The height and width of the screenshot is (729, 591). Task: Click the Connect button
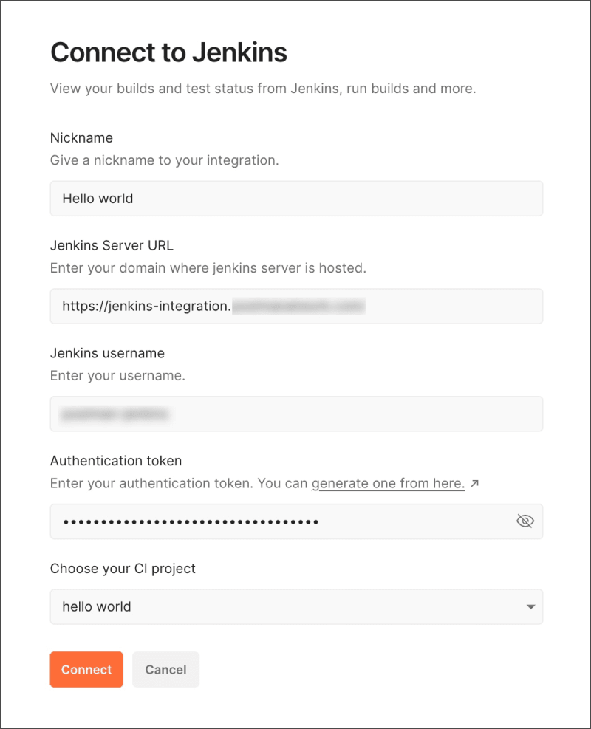pyautogui.click(x=86, y=669)
